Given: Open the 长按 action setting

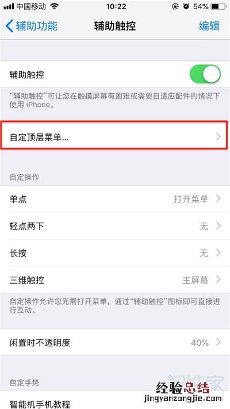Looking at the screenshot, I should [x=115, y=253].
